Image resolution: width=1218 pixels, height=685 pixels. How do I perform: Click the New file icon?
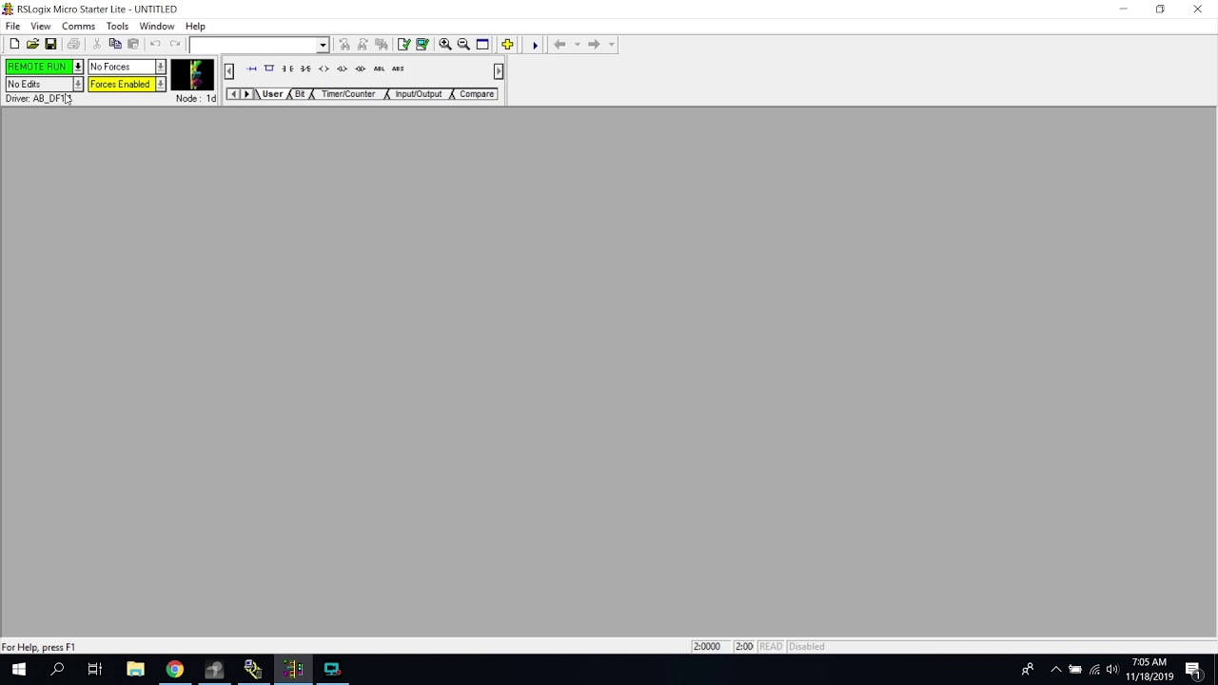coord(14,44)
